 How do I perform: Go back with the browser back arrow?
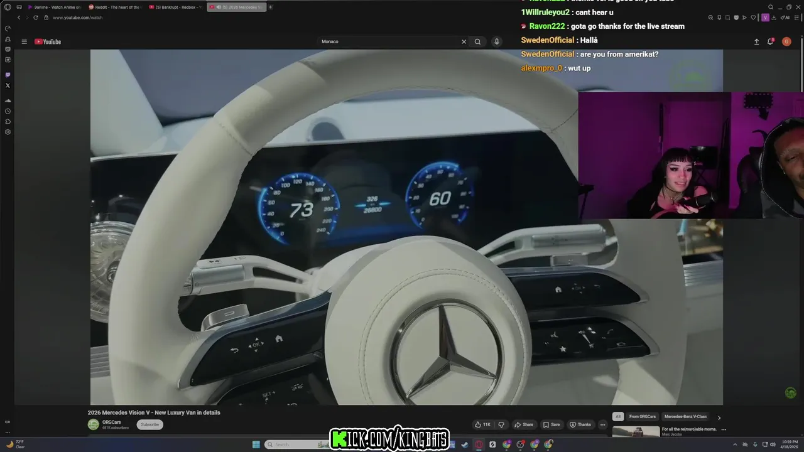[x=19, y=18]
